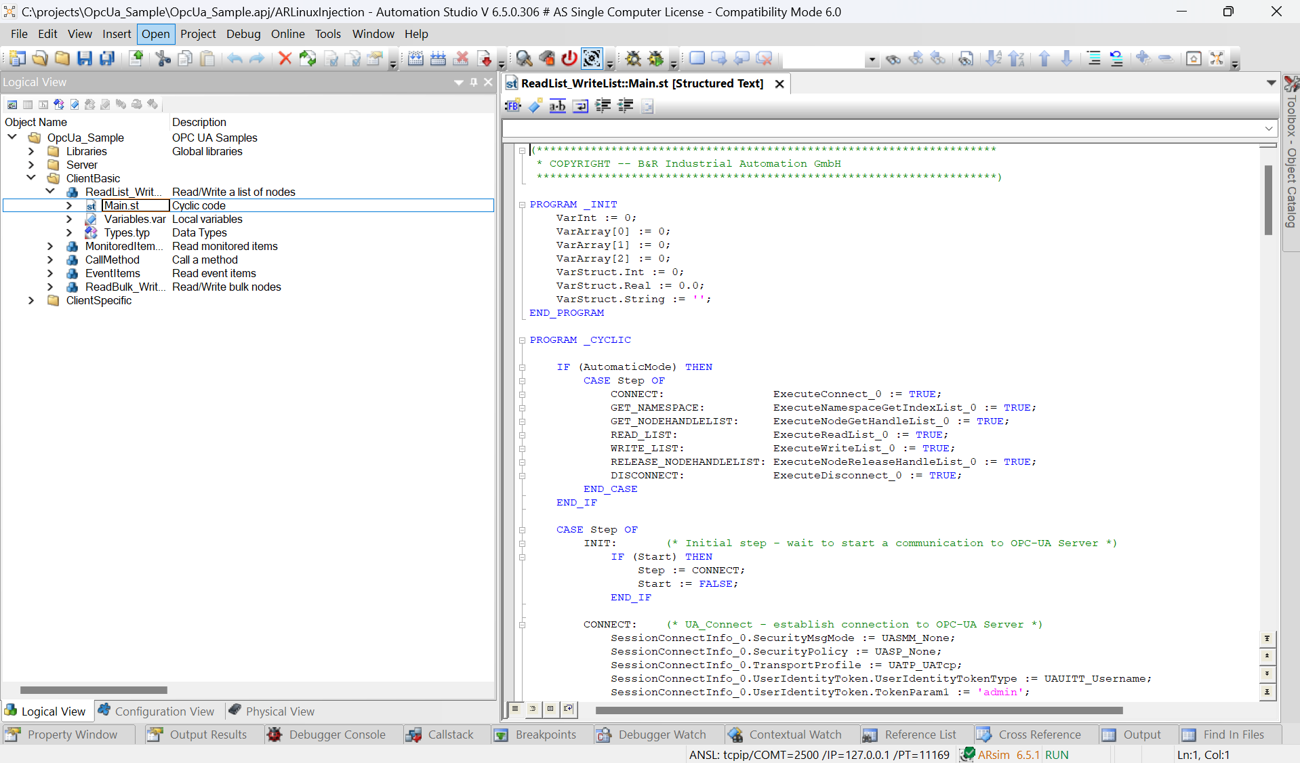Click the Find target magnifier icon
Screen dimensions: 1300x763
tap(524, 58)
